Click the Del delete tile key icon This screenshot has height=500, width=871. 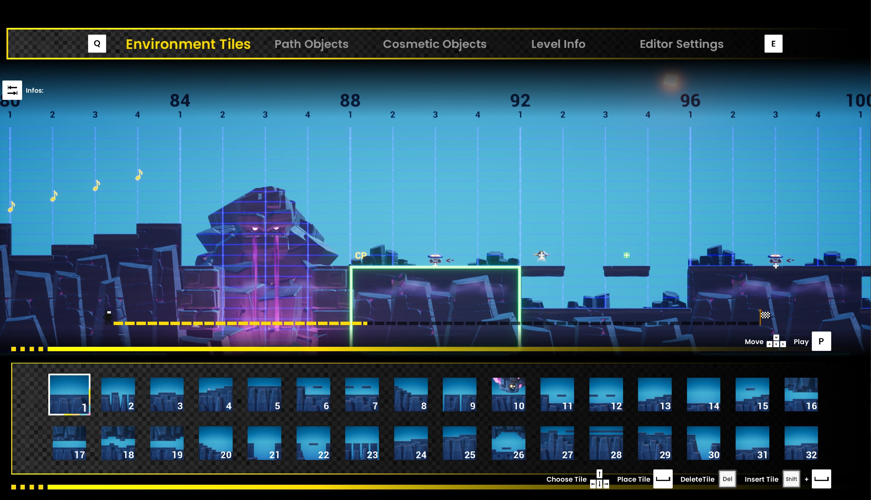[727, 479]
